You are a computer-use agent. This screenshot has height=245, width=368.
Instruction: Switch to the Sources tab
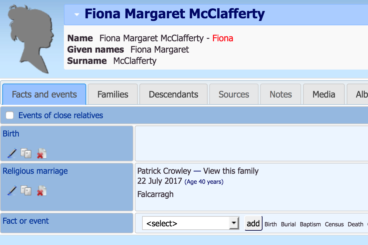click(234, 94)
